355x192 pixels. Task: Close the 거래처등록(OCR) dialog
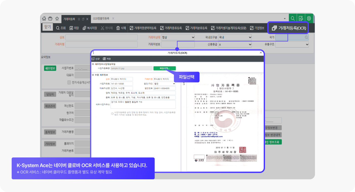point(261,53)
